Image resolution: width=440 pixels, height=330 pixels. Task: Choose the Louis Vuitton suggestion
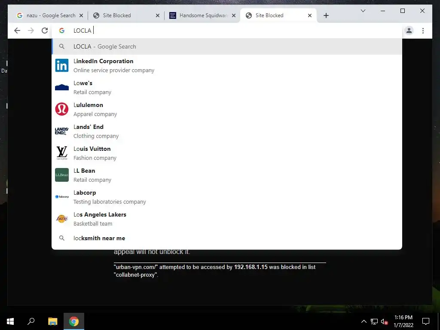227,153
